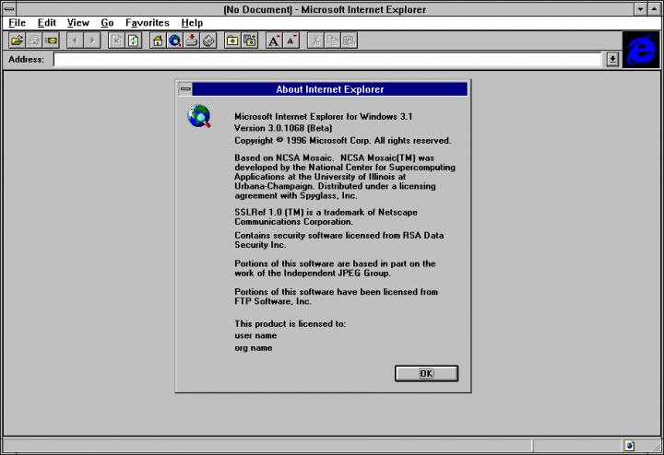The width and height of the screenshot is (664, 455).
Task: Click the newspaper toolbar icon
Action: pos(208,41)
